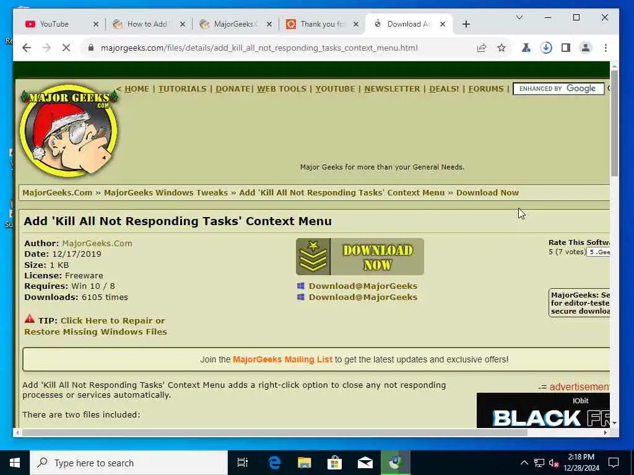Open the HOME nav link

(x=137, y=89)
